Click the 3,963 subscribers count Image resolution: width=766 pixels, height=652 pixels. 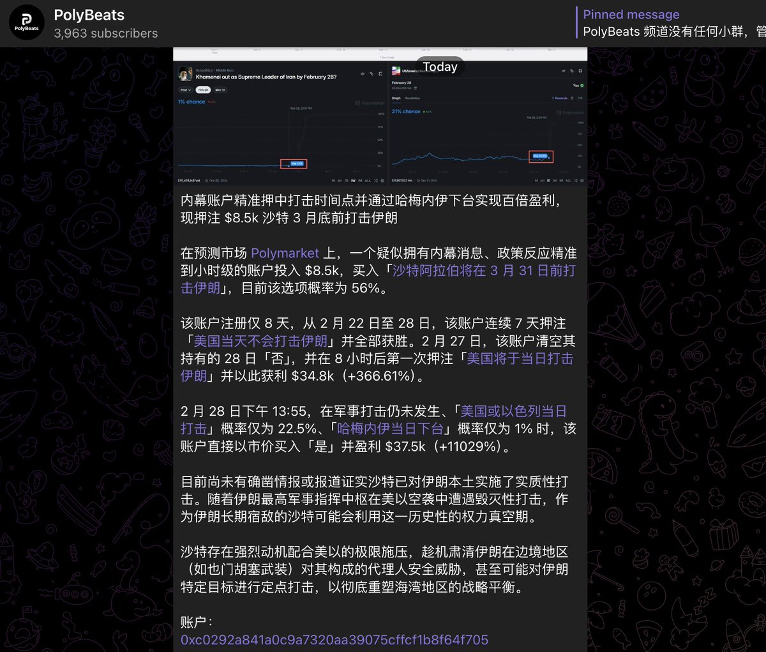[106, 33]
